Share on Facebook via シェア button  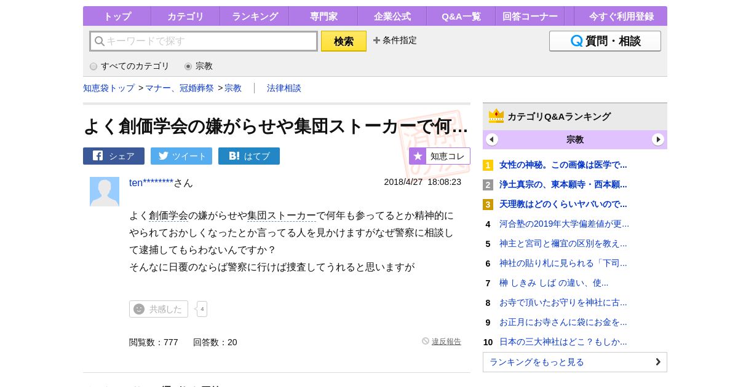click(x=114, y=156)
